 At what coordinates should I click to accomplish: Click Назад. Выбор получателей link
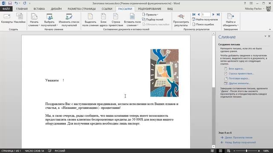(x=240, y=142)
